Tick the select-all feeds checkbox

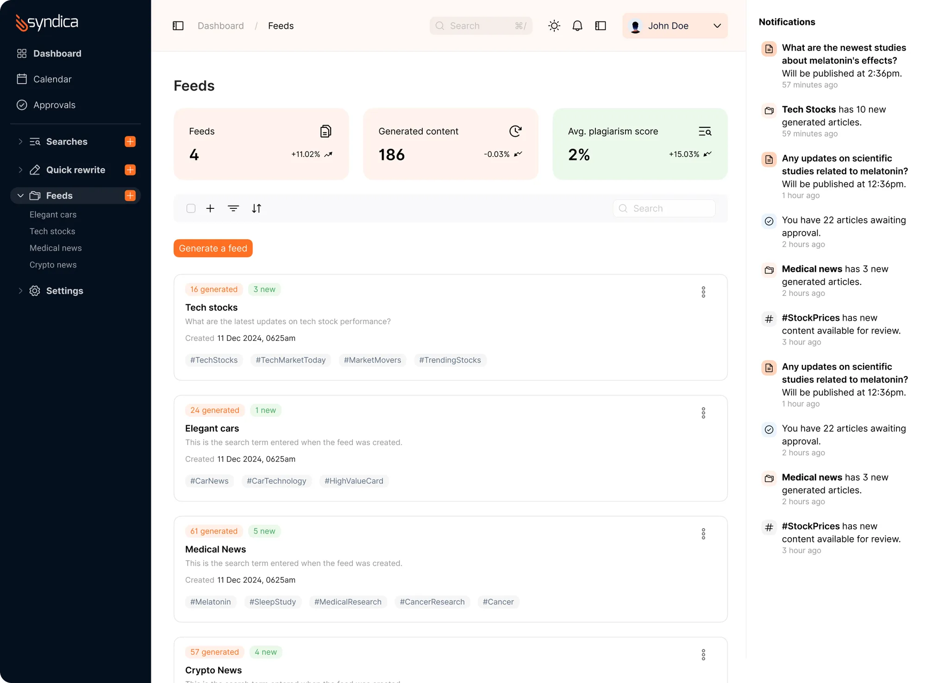191,209
